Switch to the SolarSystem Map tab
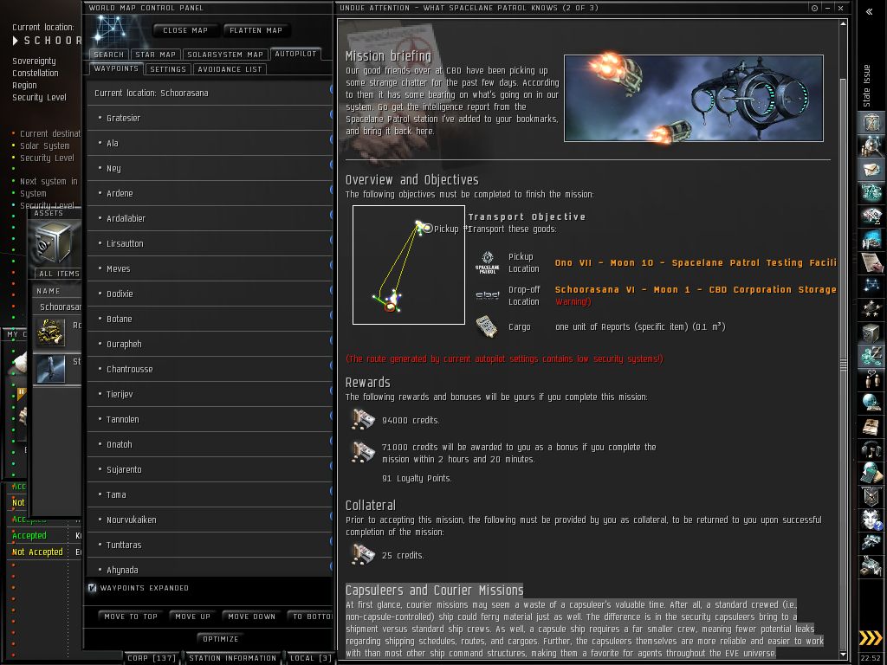The image size is (887, 665). tap(225, 55)
